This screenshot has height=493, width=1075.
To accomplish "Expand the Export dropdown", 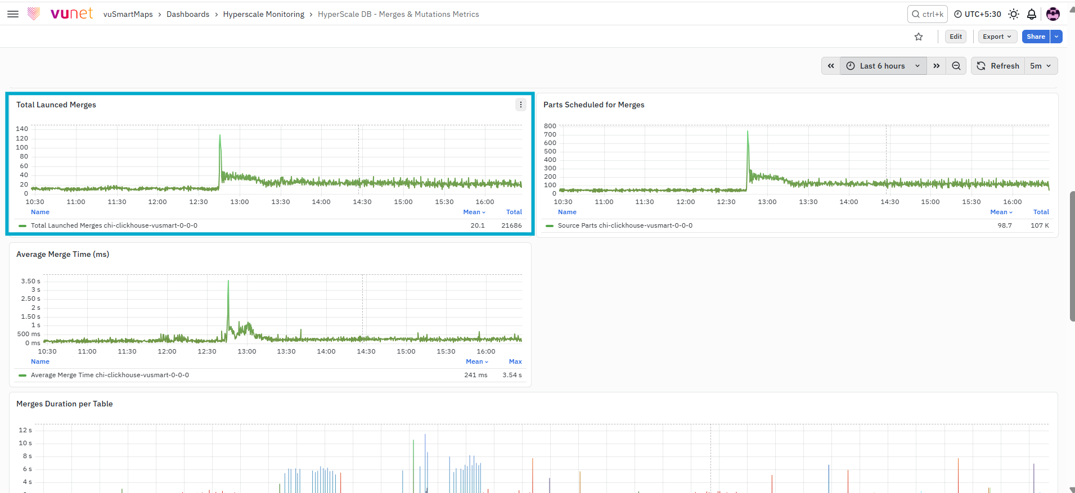I will (997, 37).
